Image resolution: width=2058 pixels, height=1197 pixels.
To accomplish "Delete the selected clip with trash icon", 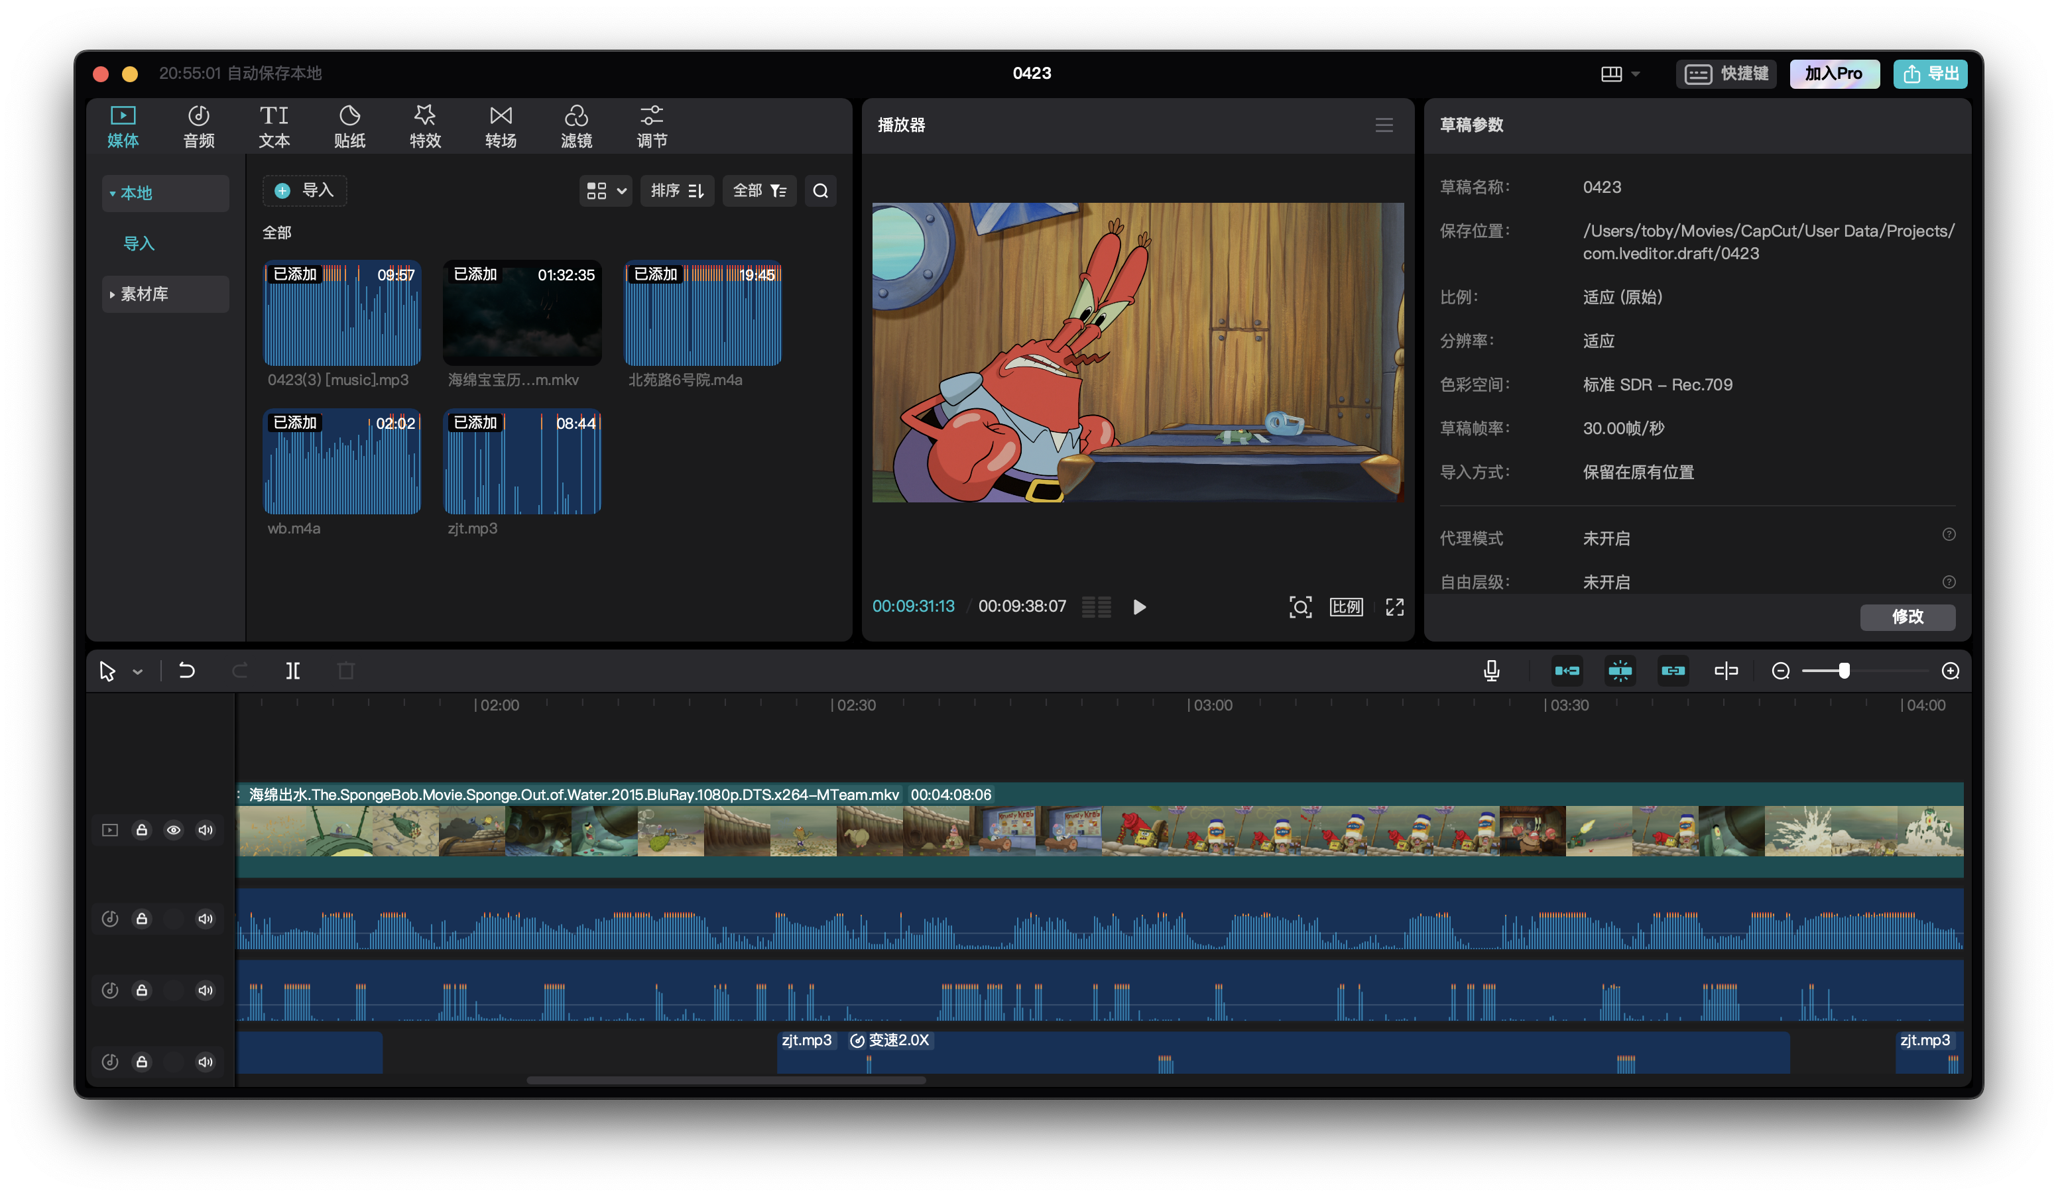I will pyautogui.click(x=346, y=671).
